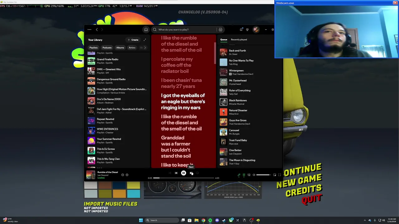Open Doc's Da Name 2000 album
Screen dimensions: 399x224
point(117,101)
